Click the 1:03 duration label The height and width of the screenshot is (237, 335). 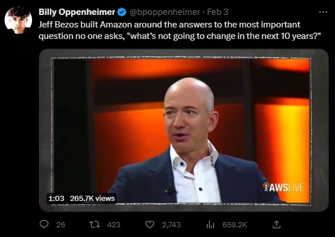(x=56, y=198)
